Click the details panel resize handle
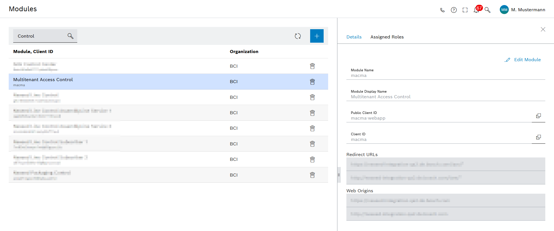Screen dimensions: 554x231 [x=339, y=175]
